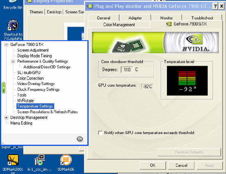
Task: Click the Restore Defaults button
Action: (189, 152)
